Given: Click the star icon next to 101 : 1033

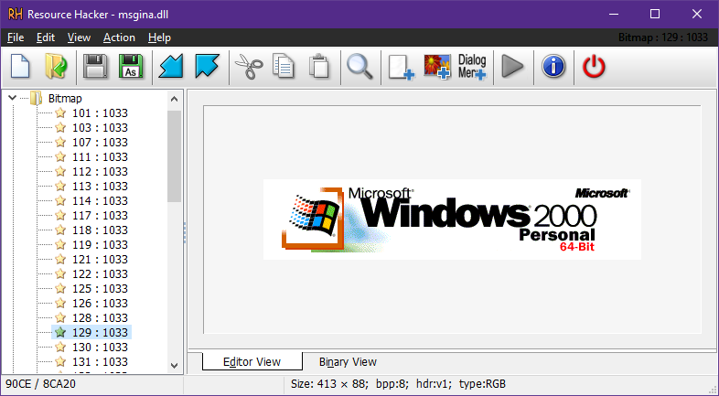Looking at the screenshot, I should tap(60, 112).
